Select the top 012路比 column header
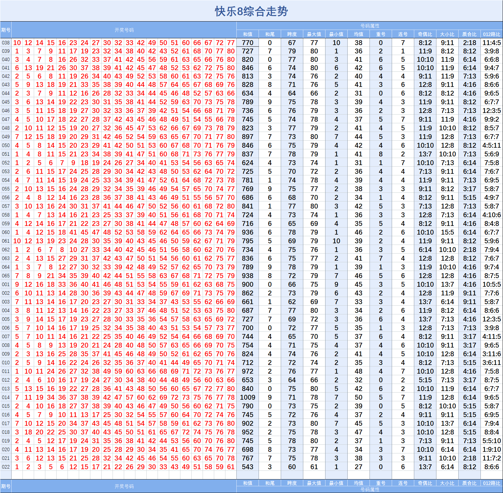The width and height of the screenshot is (503, 493). [x=492, y=34]
